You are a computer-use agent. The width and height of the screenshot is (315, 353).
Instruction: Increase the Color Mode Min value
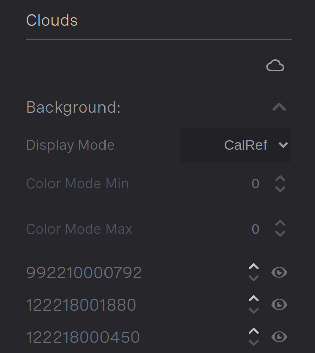pyautogui.click(x=280, y=179)
